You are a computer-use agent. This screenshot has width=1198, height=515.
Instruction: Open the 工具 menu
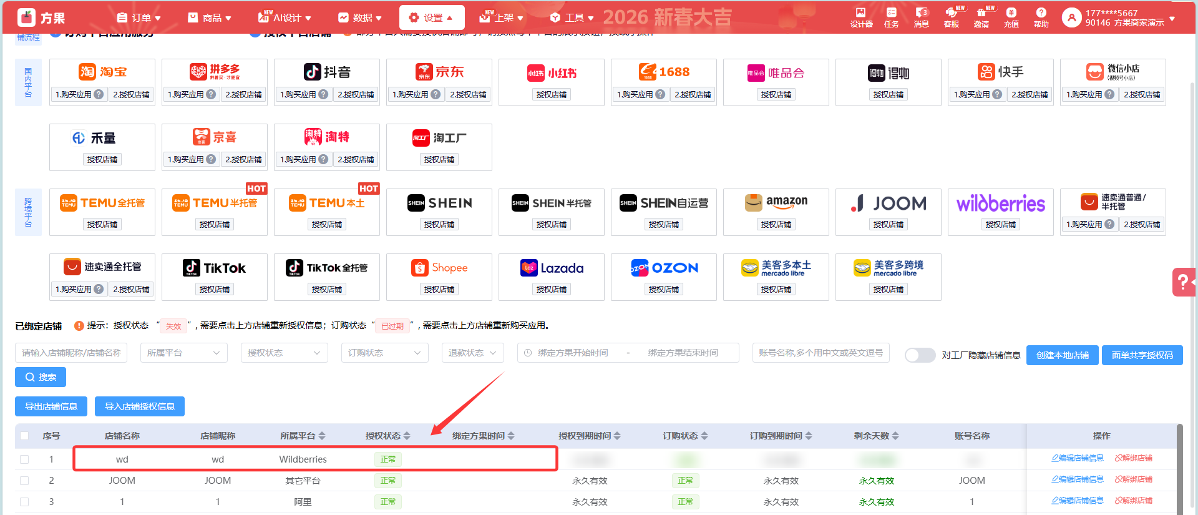click(x=572, y=17)
